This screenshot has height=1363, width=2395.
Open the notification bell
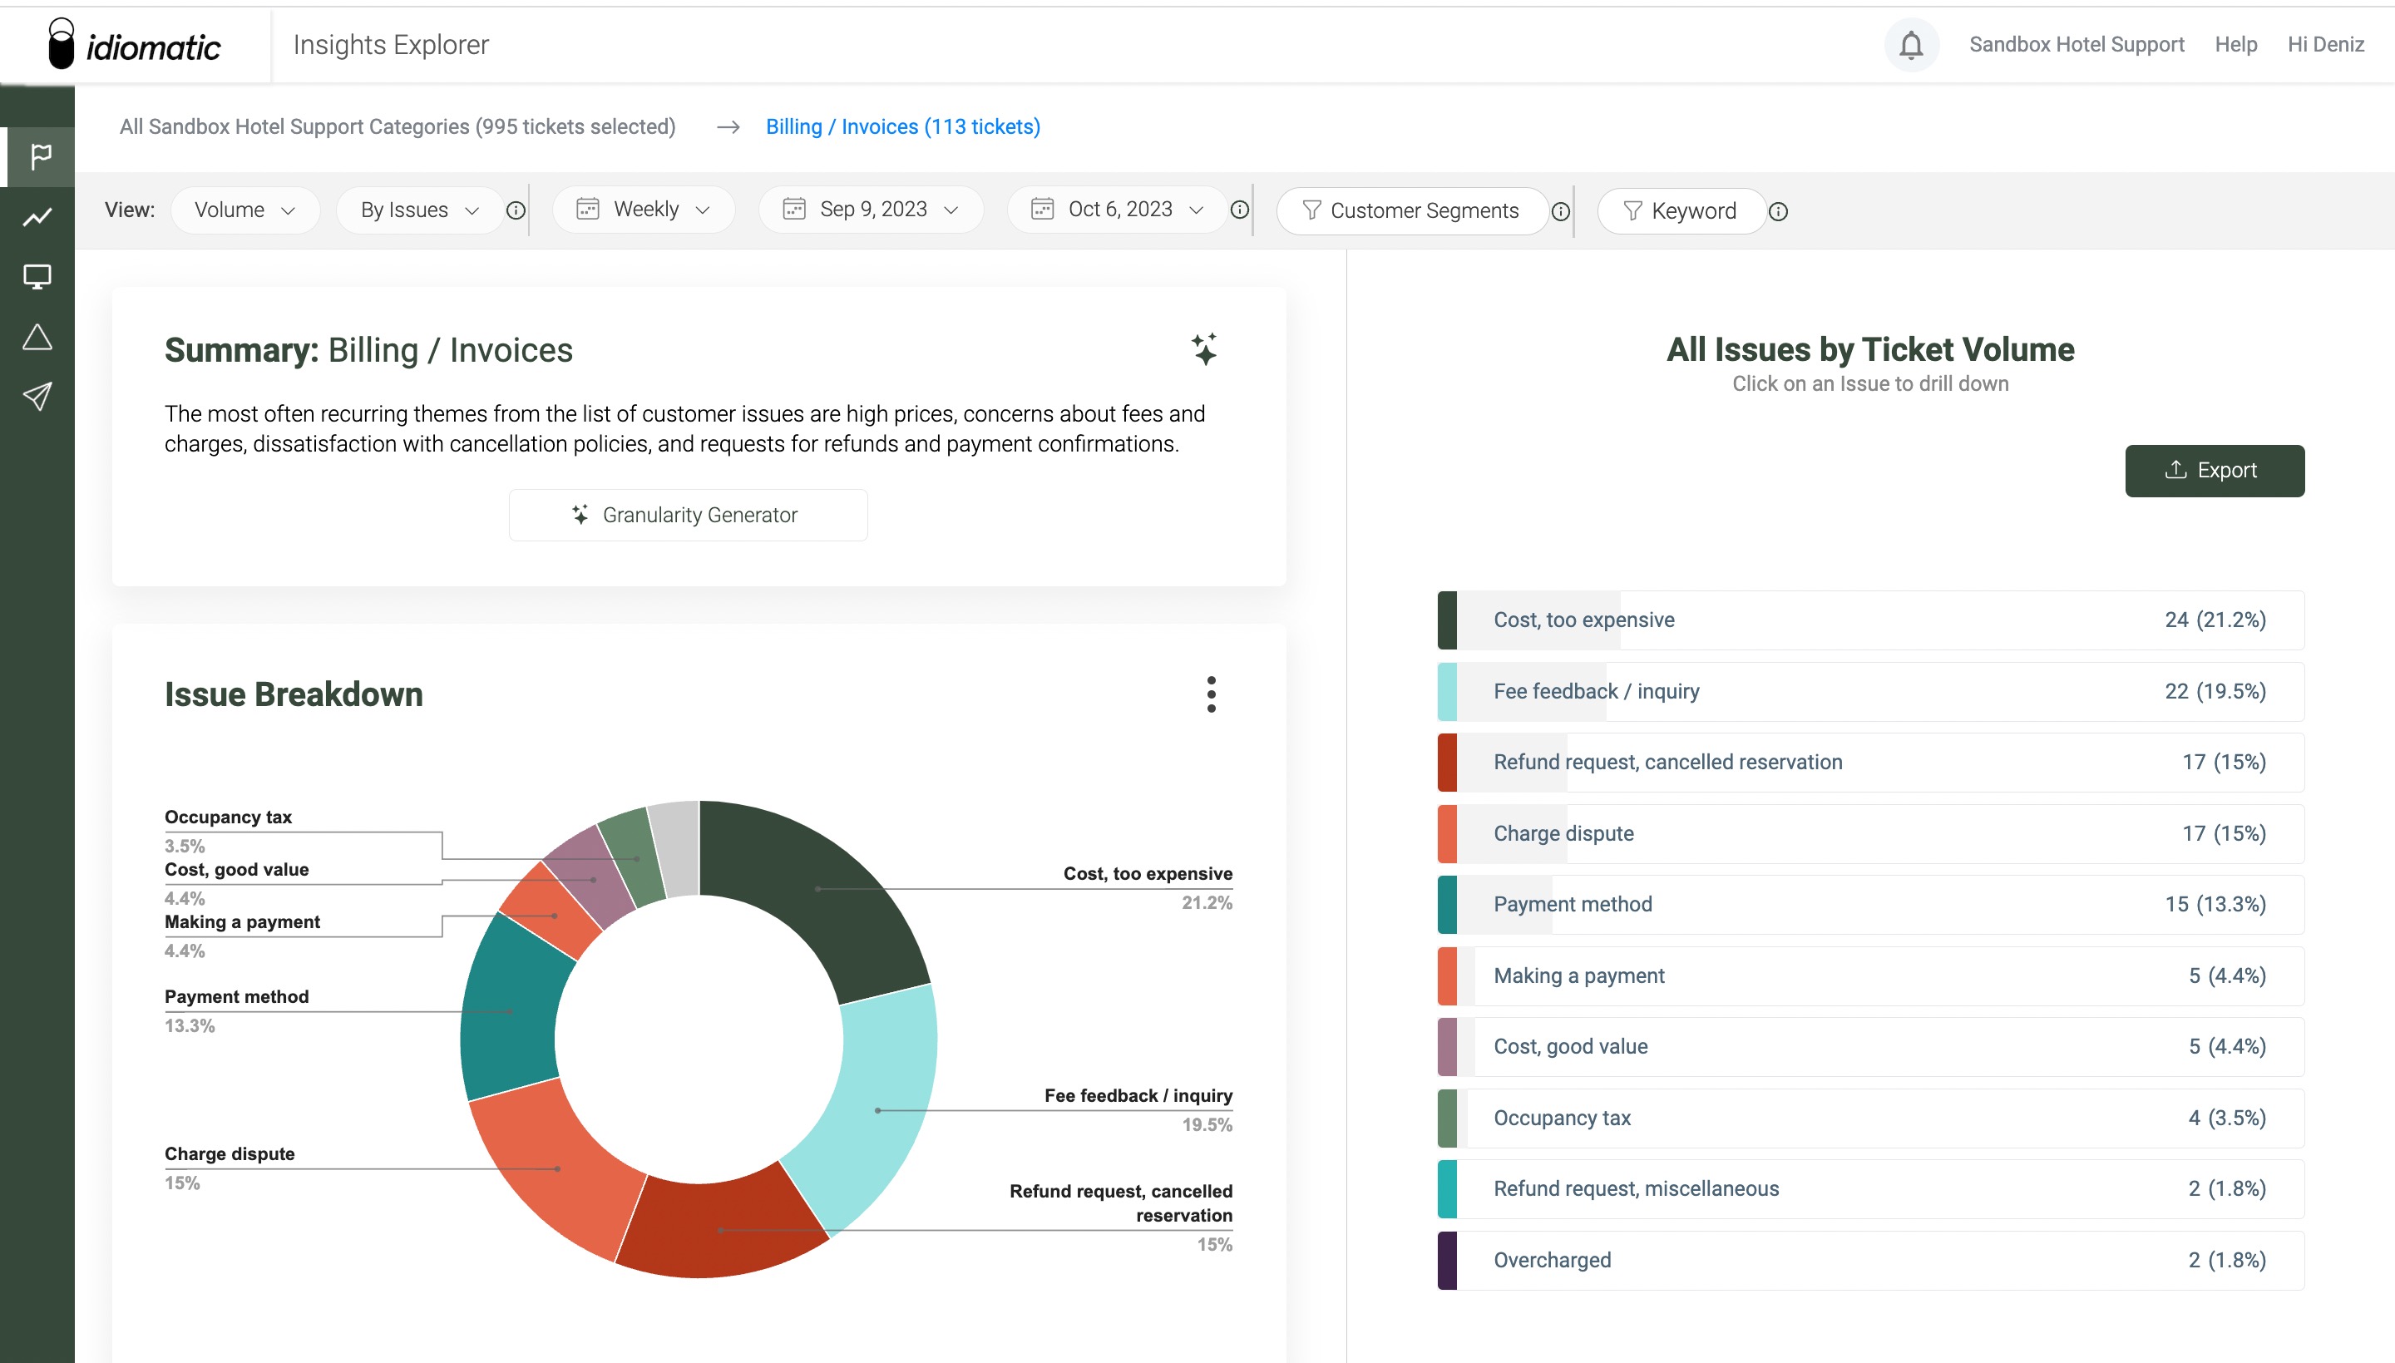click(x=1910, y=44)
